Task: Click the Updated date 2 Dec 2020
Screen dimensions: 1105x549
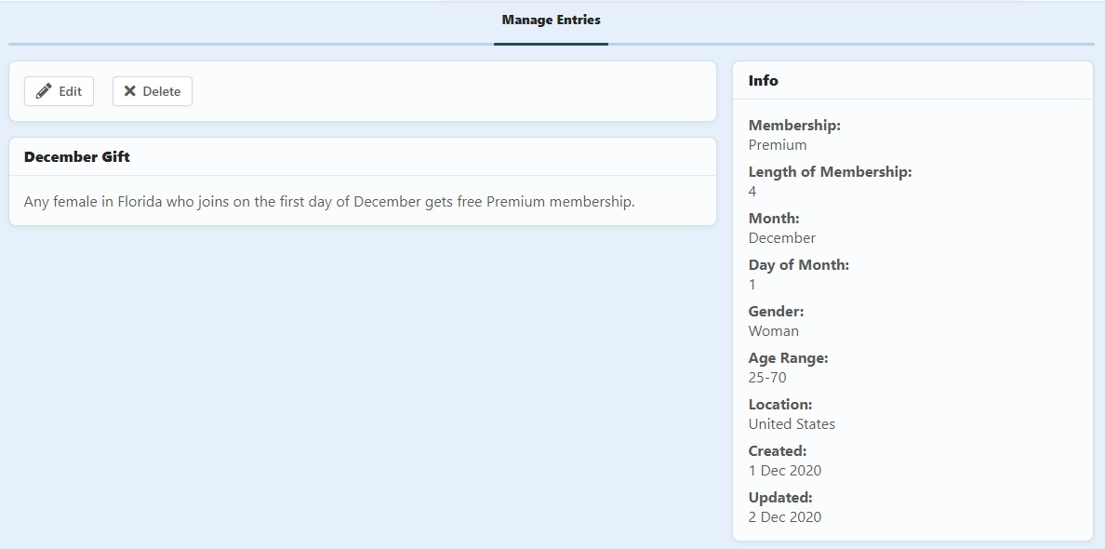Action: pyautogui.click(x=784, y=517)
